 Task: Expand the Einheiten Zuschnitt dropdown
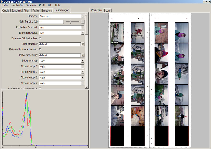point(83,27)
